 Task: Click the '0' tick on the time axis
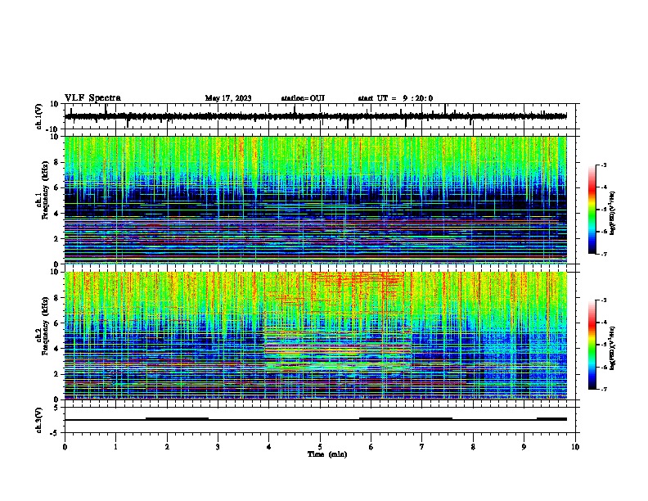pyautogui.click(x=65, y=447)
